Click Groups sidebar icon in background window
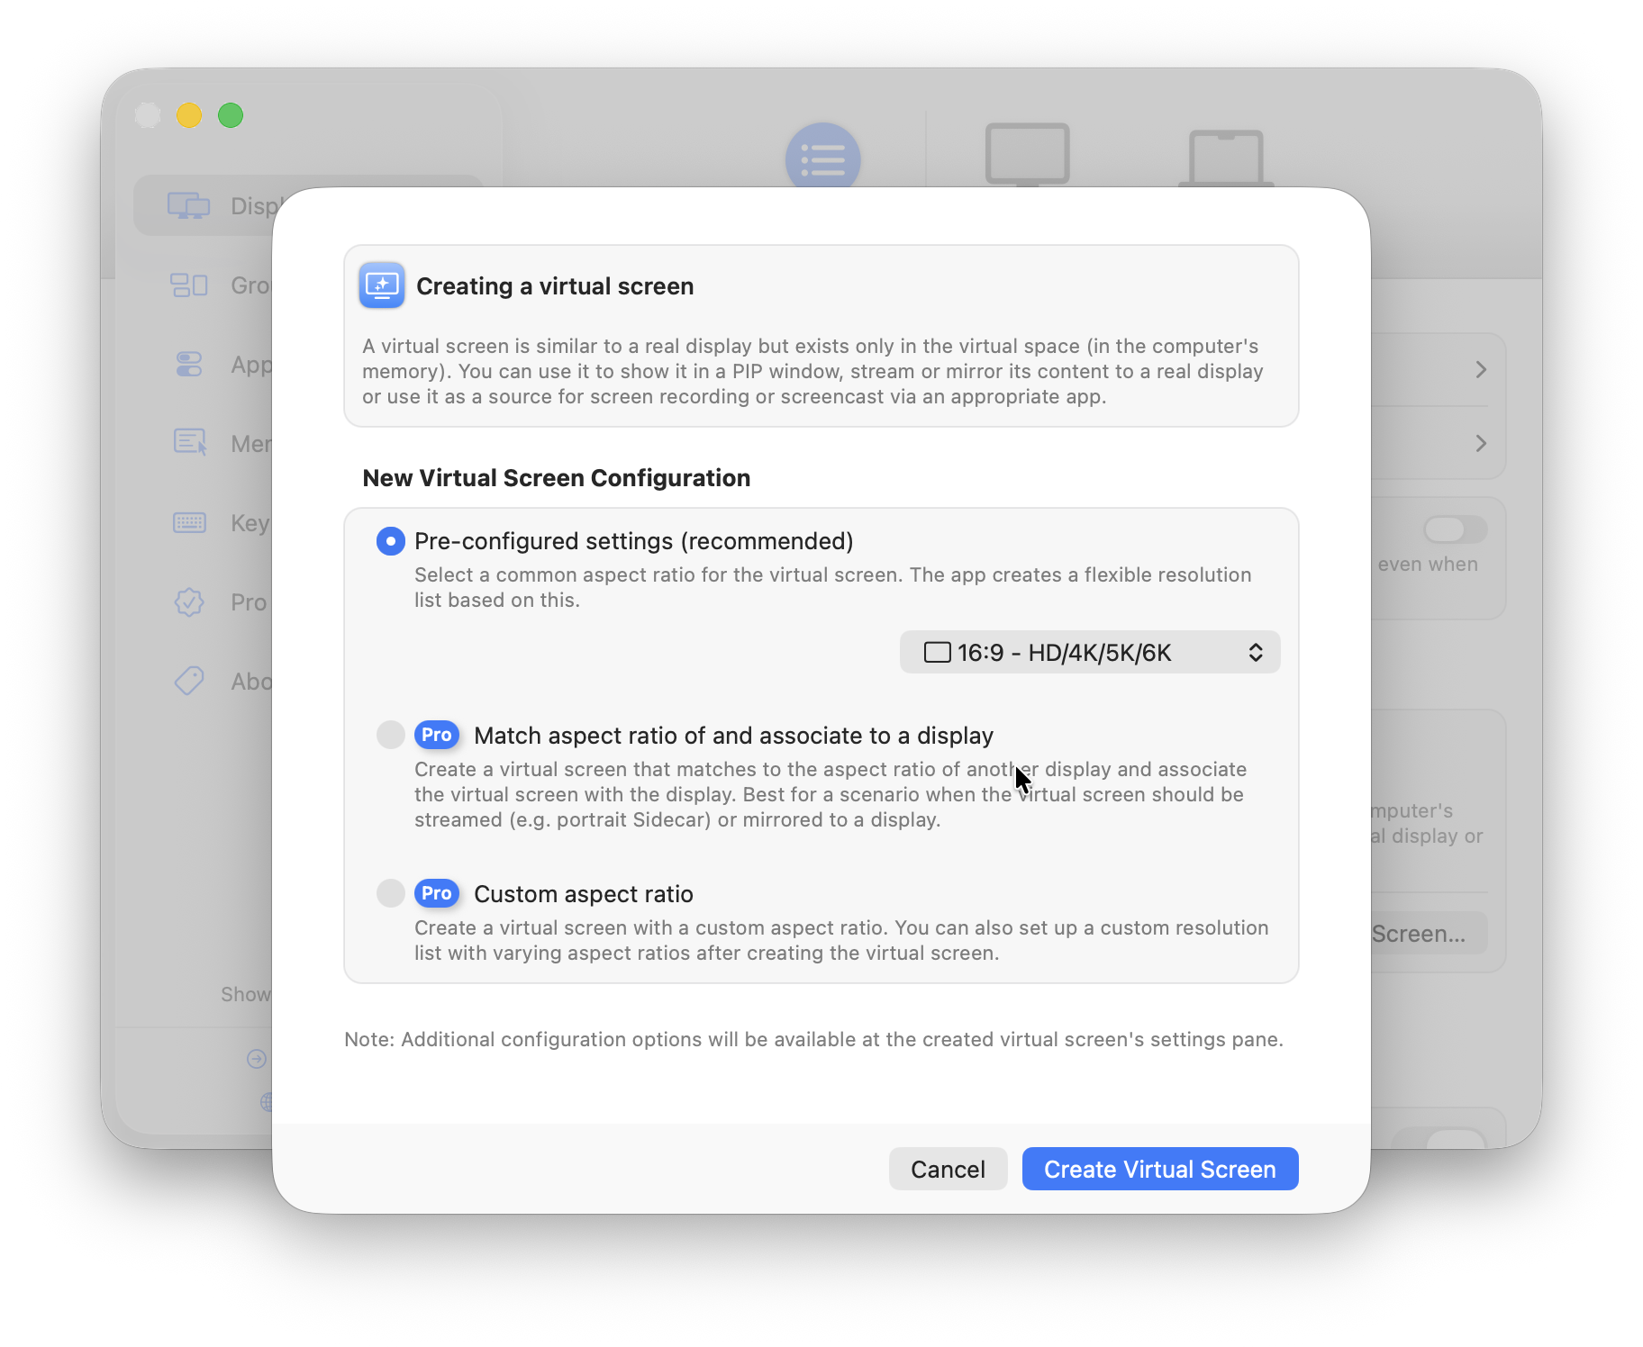 189,285
